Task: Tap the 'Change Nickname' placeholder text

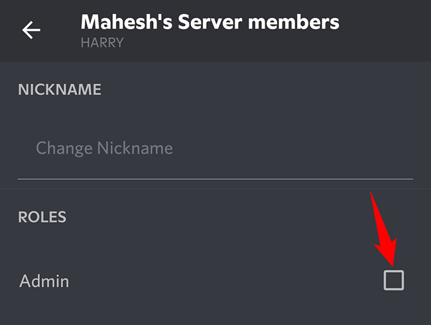Action: pyautogui.click(x=104, y=148)
